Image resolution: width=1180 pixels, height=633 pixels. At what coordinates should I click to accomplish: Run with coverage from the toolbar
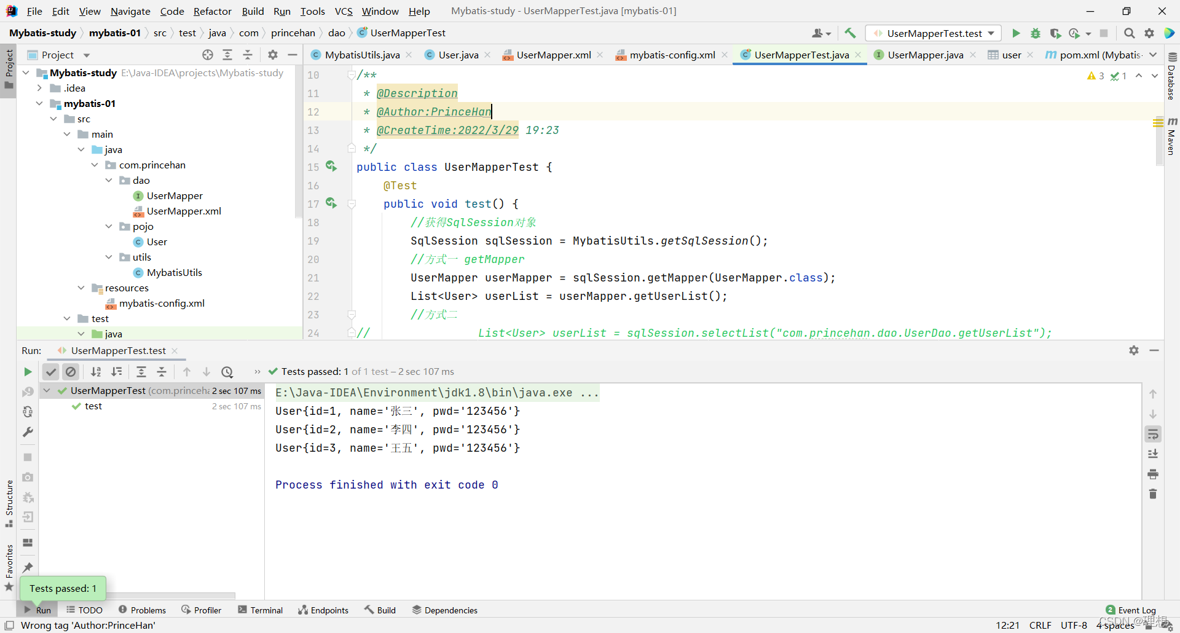[x=1055, y=33]
